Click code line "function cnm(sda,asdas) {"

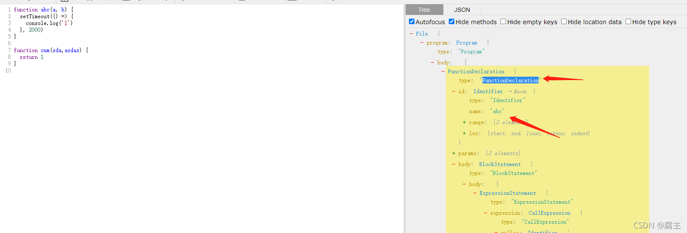(x=51, y=50)
